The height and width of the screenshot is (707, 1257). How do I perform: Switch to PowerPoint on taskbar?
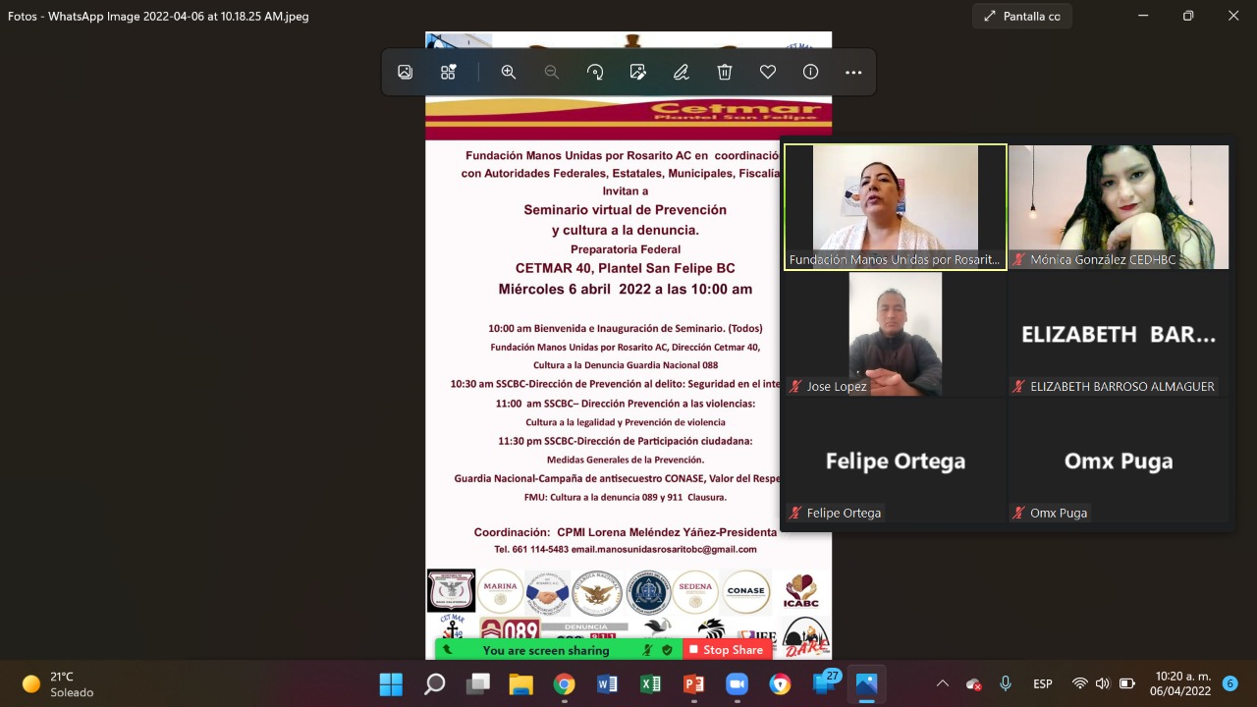tap(693, 683)
